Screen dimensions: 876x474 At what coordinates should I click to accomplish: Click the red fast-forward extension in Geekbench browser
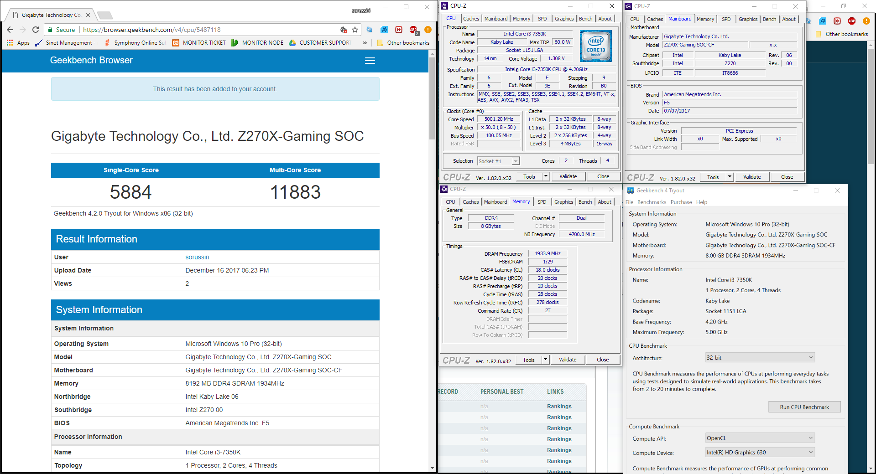pos(399,30)
